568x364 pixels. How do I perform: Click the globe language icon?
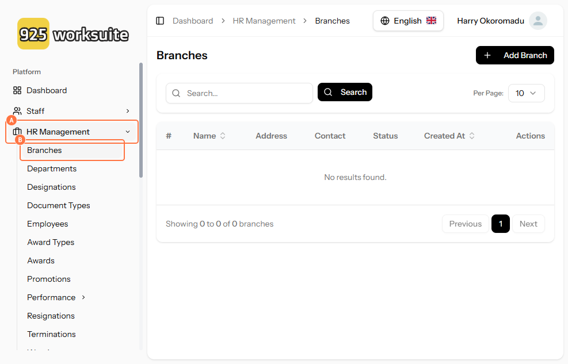click(x=385, y=21)
